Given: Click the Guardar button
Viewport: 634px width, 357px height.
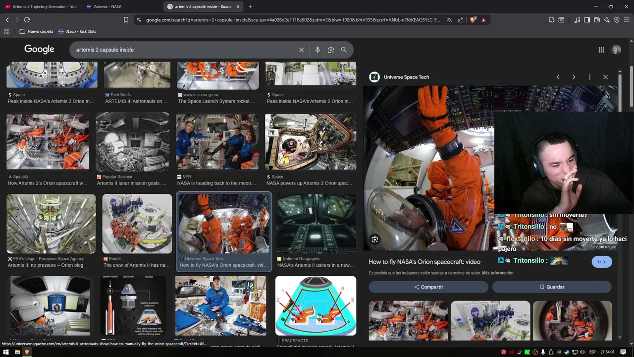Looking at the screenshot, I should pos(552,287).
